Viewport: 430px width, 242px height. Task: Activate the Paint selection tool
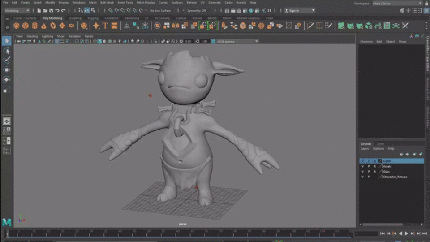pos(7,60)
